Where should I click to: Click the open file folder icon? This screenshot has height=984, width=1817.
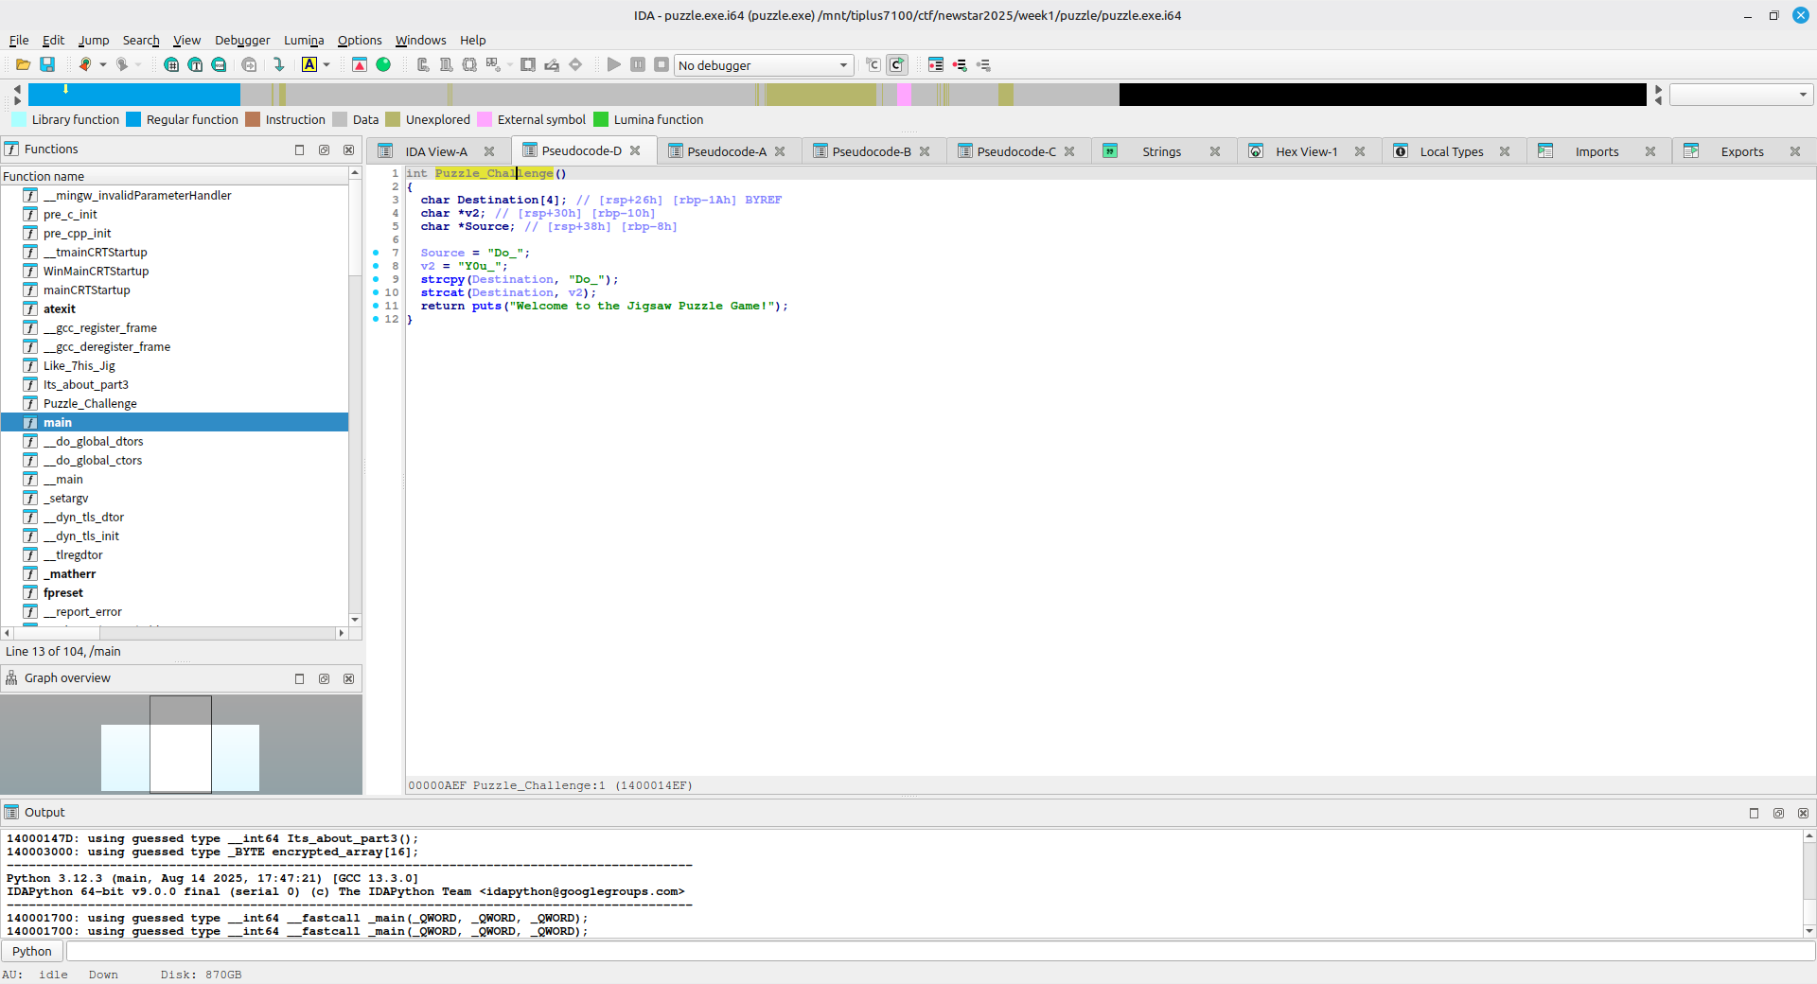coord(23,64)
